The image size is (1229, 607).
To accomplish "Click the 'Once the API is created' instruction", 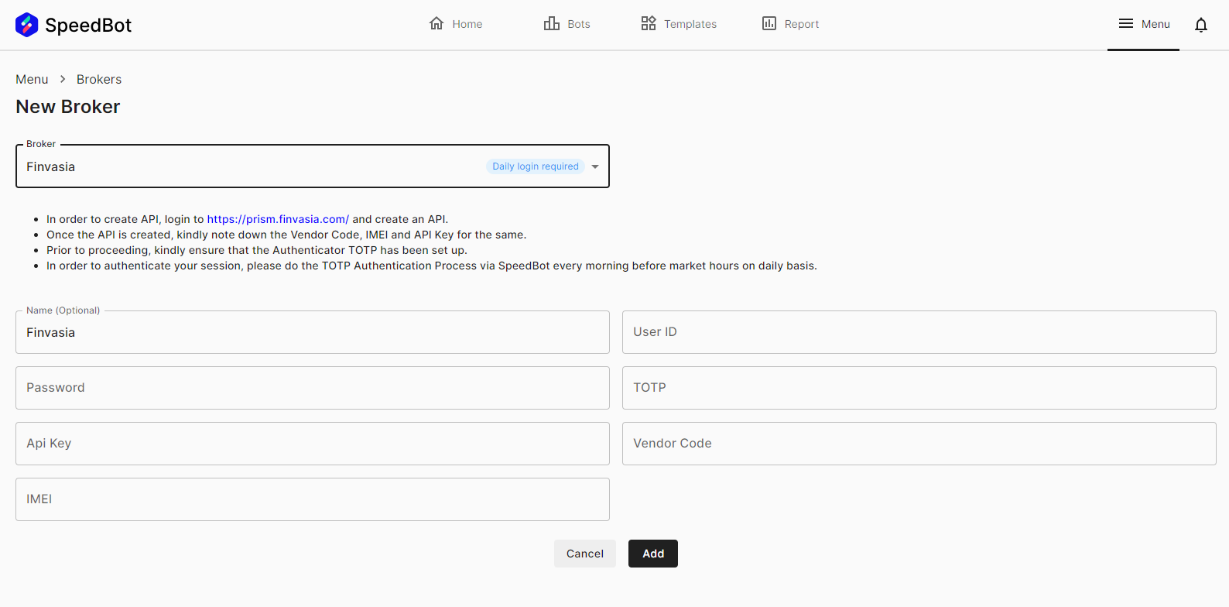I will (286, 235).
